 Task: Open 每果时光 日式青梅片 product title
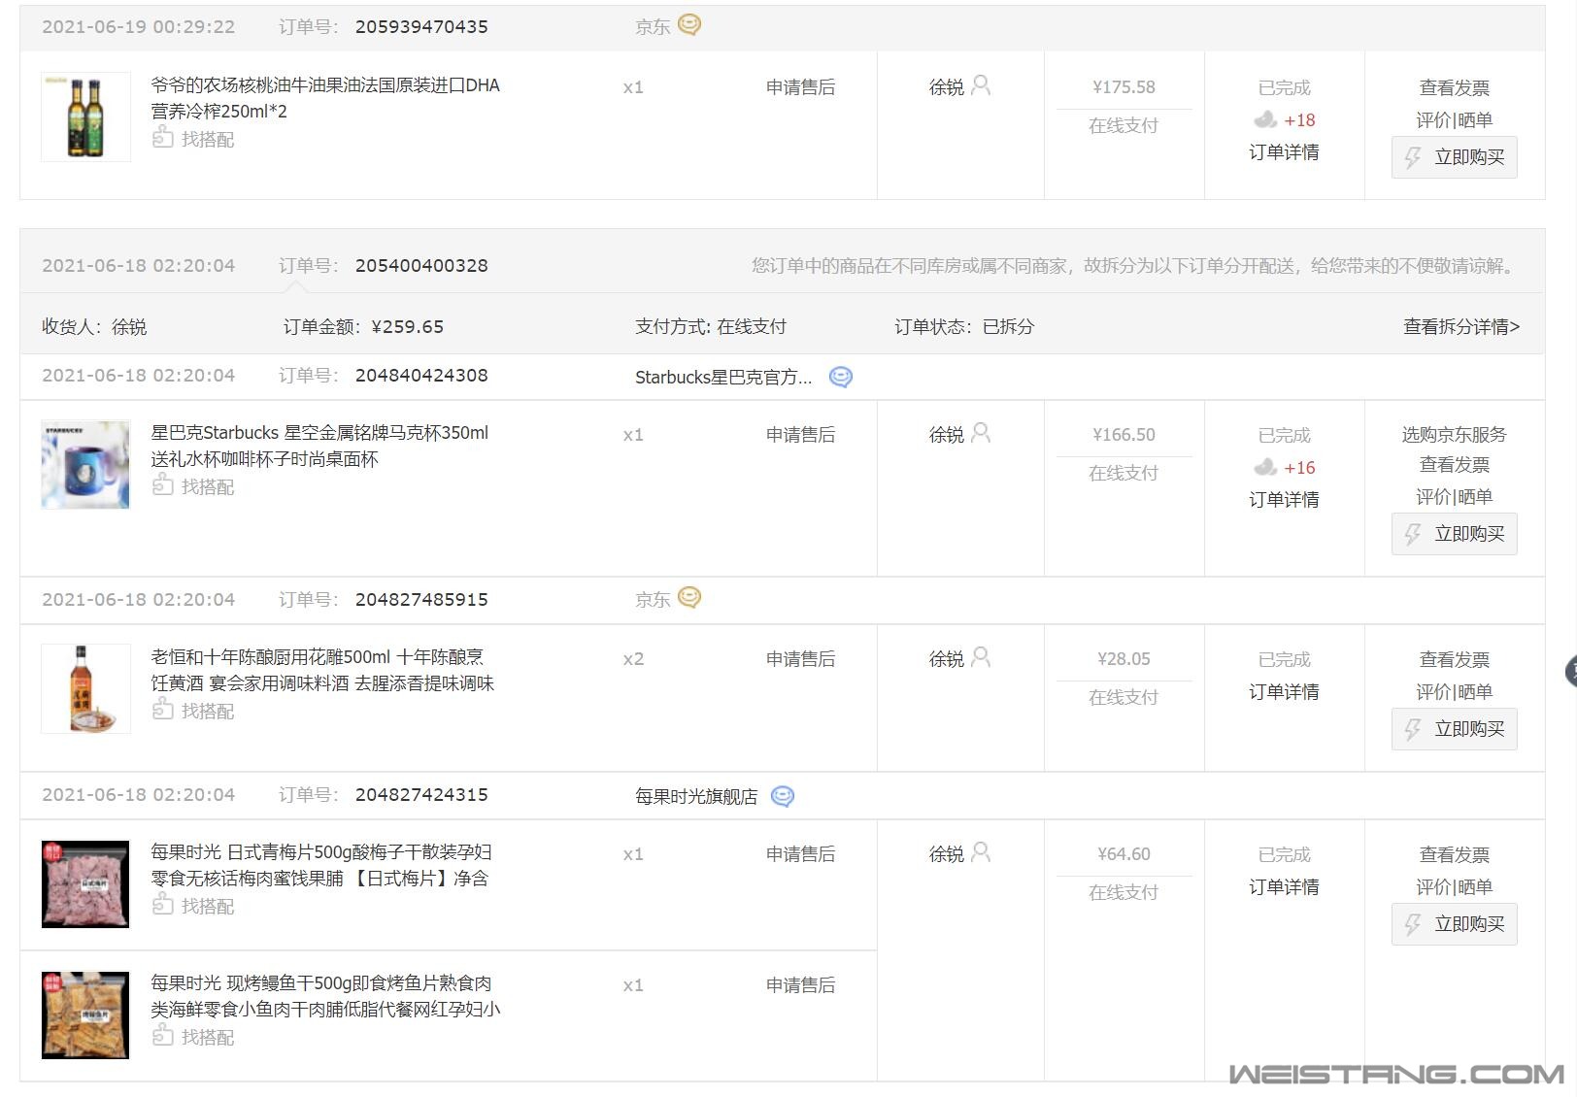pyautogui.click(x=321, y=865)
